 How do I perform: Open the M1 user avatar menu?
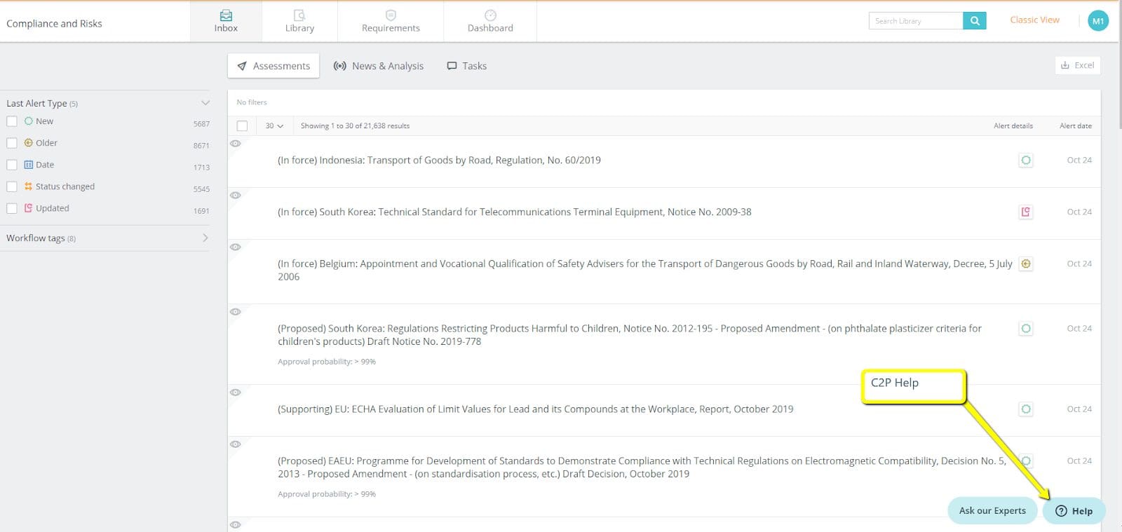(x=1097, y=21)
